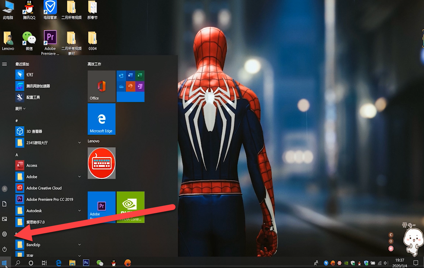Launch Adobe Premiere Pro CC 2019

point(48,199)
